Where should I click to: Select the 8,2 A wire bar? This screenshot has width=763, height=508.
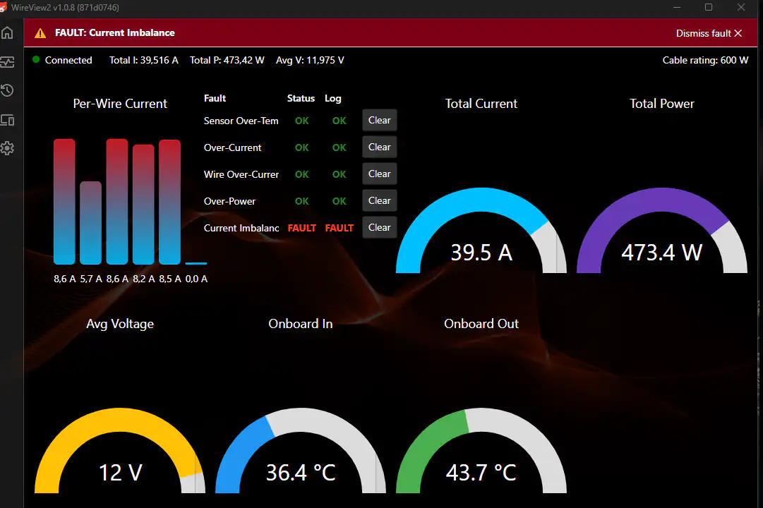point(143,205)
